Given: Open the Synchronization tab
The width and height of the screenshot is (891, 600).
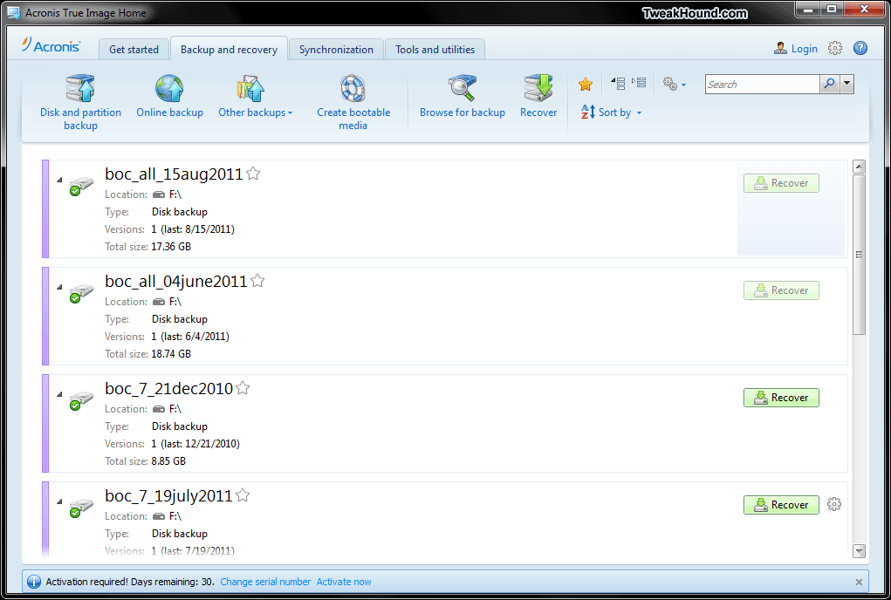Looking at the screenshot, I should (336, 50).
